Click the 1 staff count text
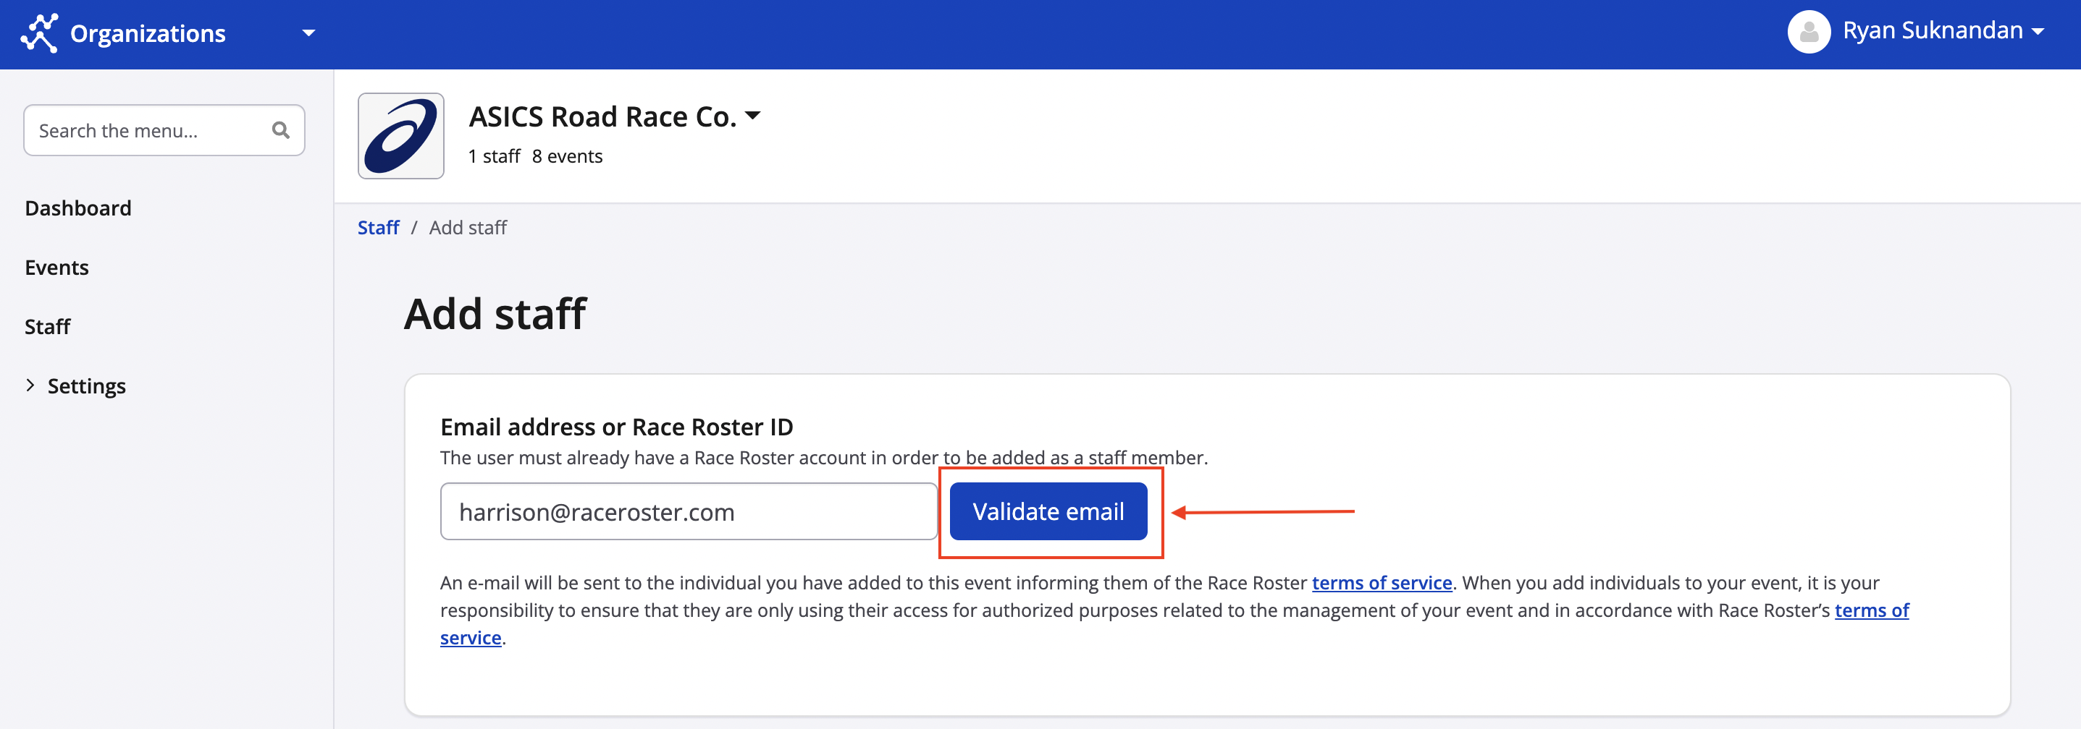 [x=495, y=155]
